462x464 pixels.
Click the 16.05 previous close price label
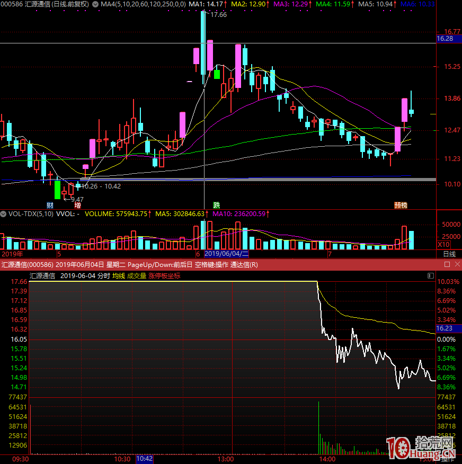(19, 340)
